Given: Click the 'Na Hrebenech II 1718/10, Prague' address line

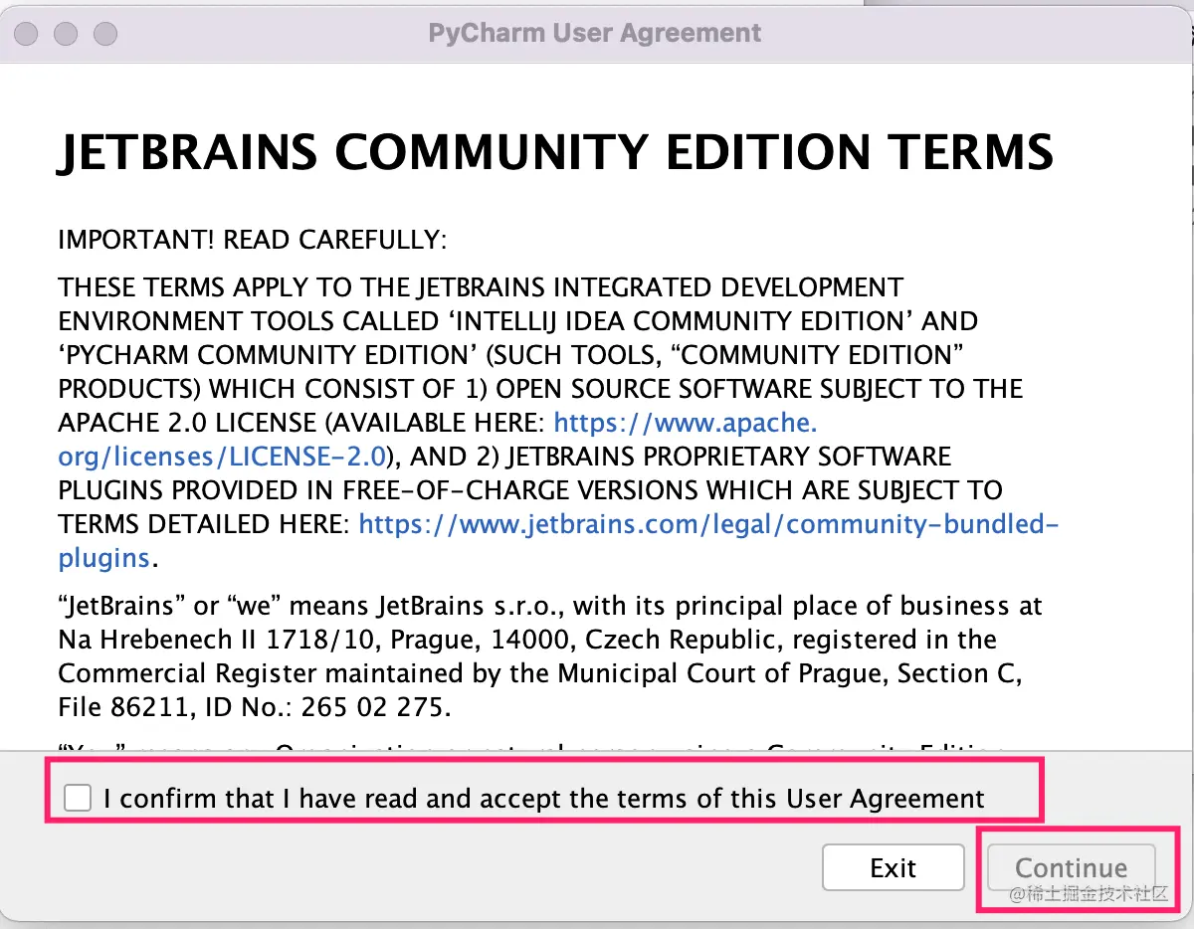Looking at the screenshot, I should pos(527,640).
